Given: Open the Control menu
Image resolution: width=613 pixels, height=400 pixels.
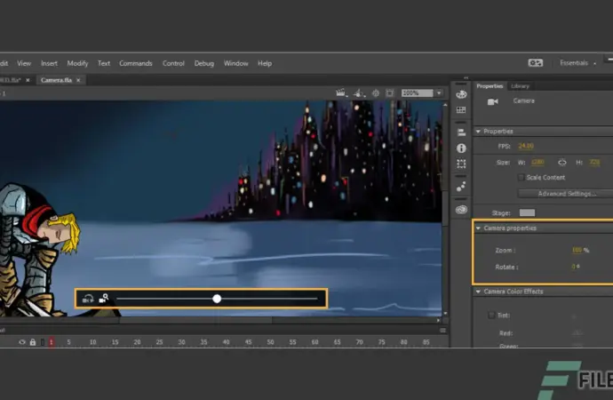Looking at the screenshot, I should [x=173, y=63].
